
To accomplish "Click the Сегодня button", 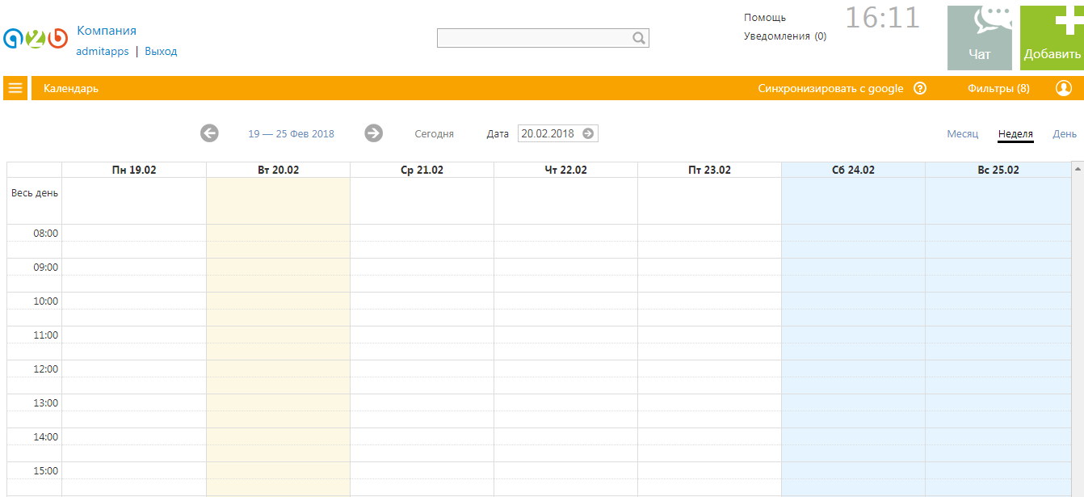I will [434, 134].
